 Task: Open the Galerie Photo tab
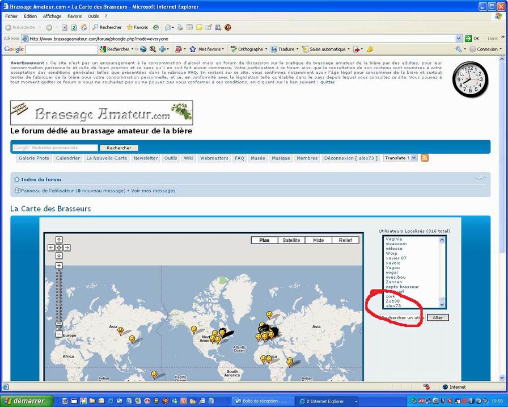[x=34, y=158]
